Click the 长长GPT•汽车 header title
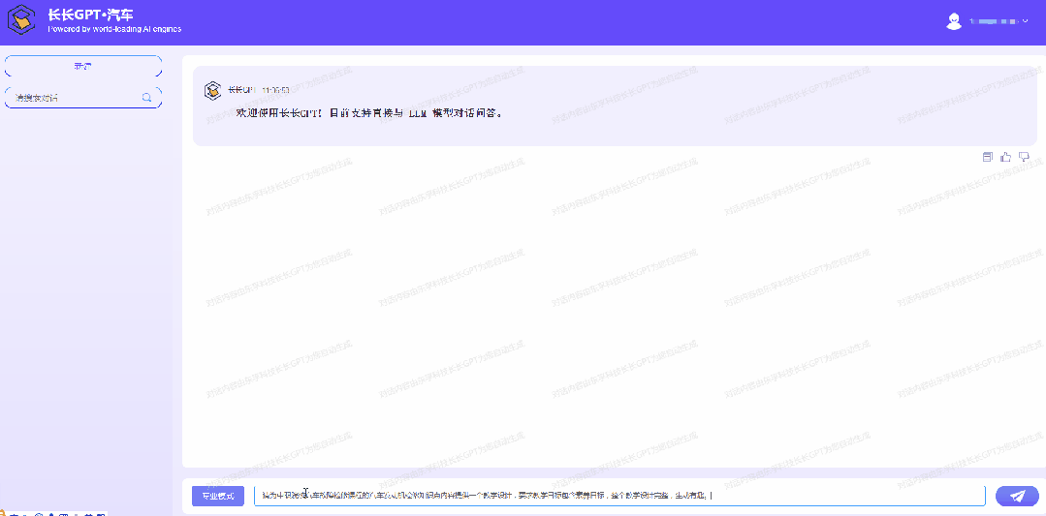 [91, 15]
